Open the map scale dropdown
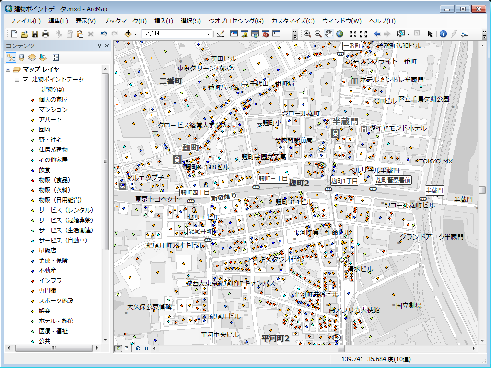Image resolution: width=491 pixels, height=368 pixels. (x=208, y=34)
